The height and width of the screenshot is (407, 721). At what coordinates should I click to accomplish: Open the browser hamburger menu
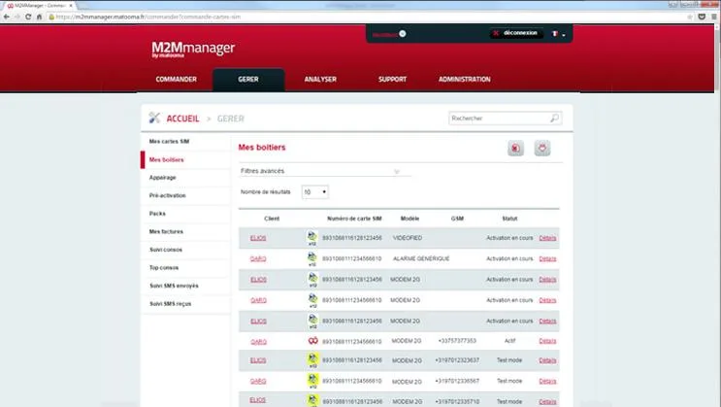(x=713, y=17)
